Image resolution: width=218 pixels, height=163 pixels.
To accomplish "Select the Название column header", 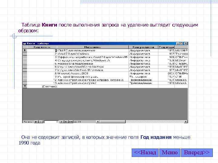I will click(93, 47).
